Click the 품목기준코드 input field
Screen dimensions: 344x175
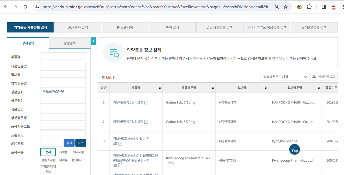63,126
